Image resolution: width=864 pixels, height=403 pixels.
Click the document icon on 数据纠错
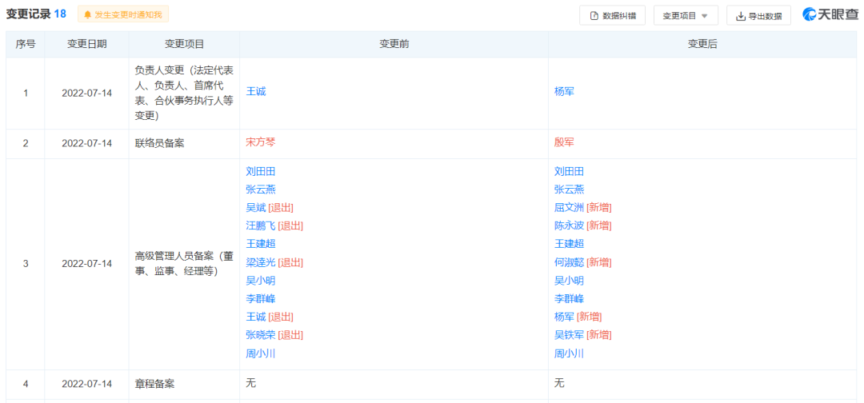[x=594, y=15]
